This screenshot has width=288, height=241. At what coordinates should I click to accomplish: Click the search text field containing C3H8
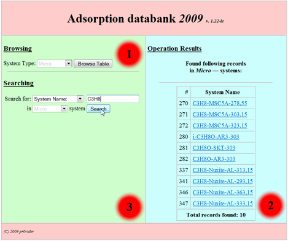click(113, 99)
